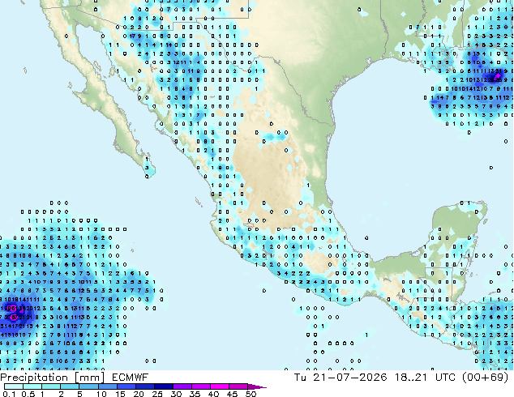The image size is (514, 397).
Task: Click the 5–10 mm legend swatch
Action: 88,386
